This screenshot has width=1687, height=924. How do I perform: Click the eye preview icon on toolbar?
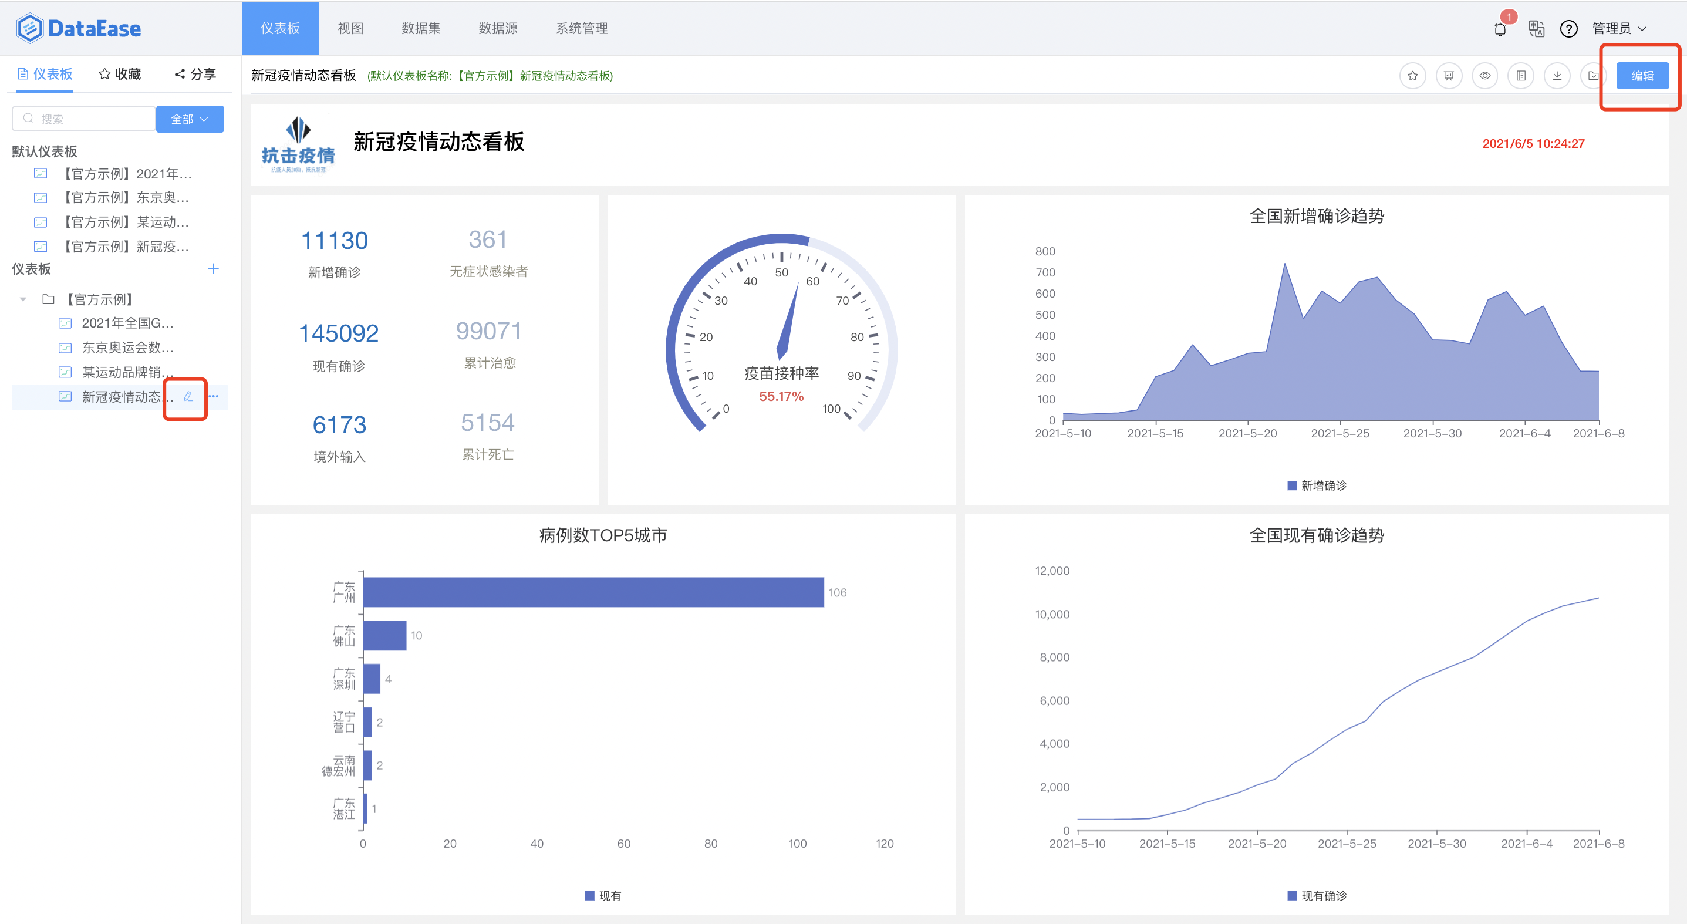pos(1484,75)
